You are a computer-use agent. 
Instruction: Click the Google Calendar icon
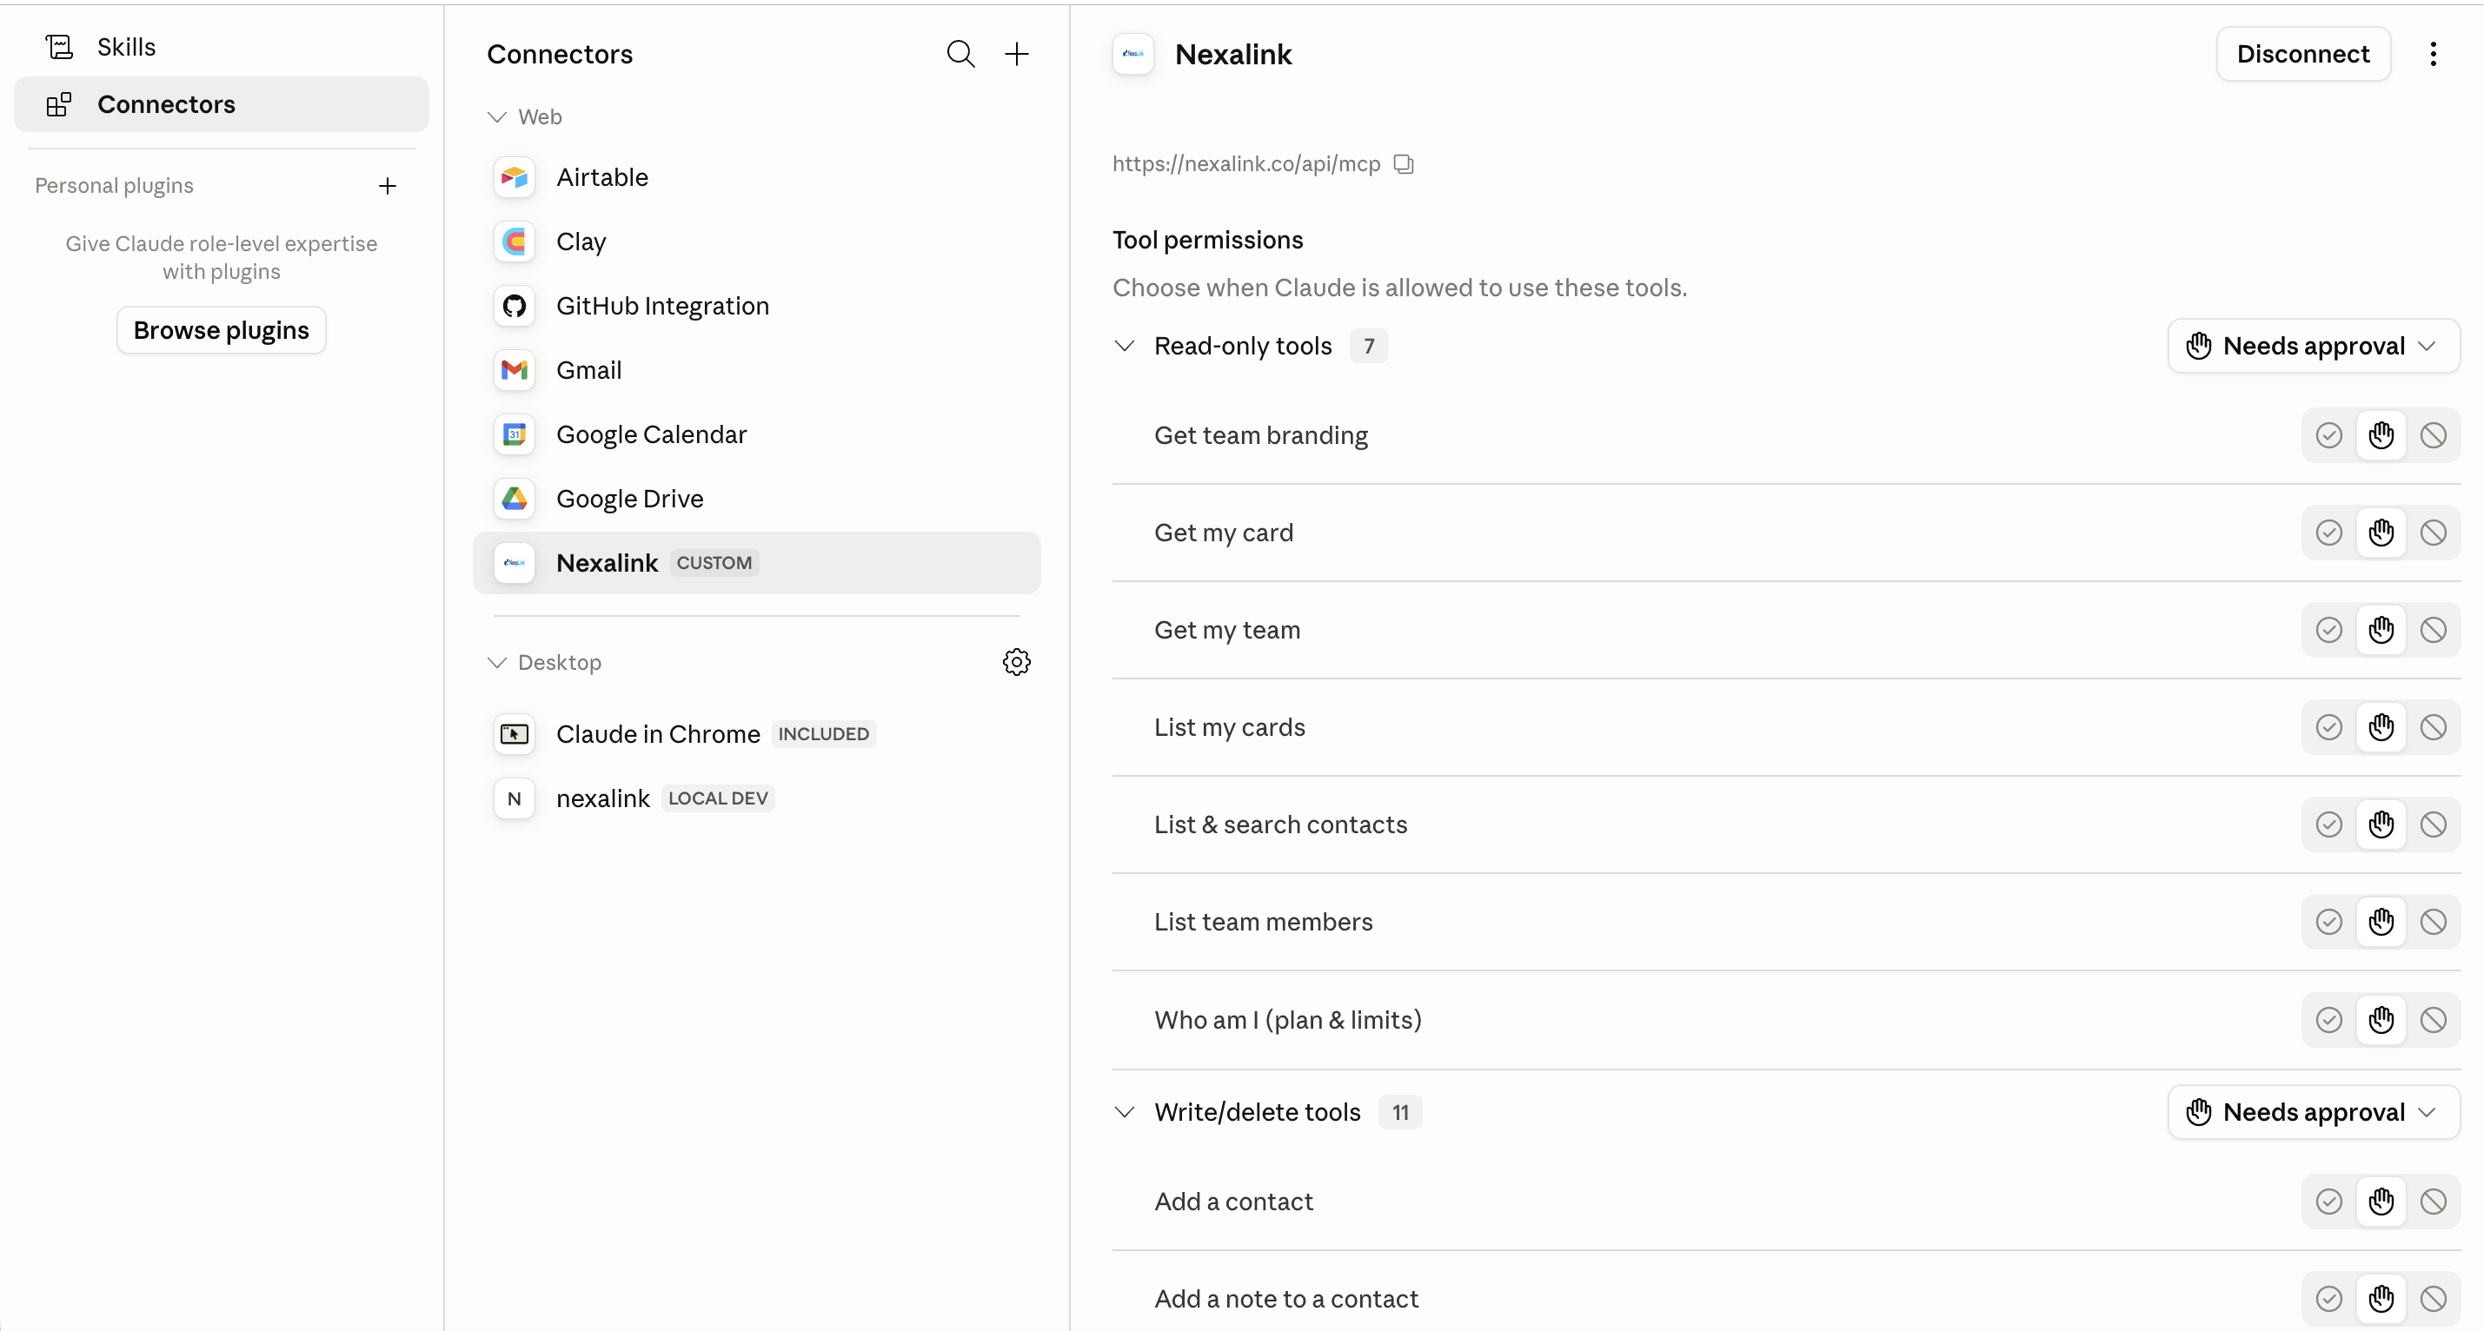click(x=514, y=434)
